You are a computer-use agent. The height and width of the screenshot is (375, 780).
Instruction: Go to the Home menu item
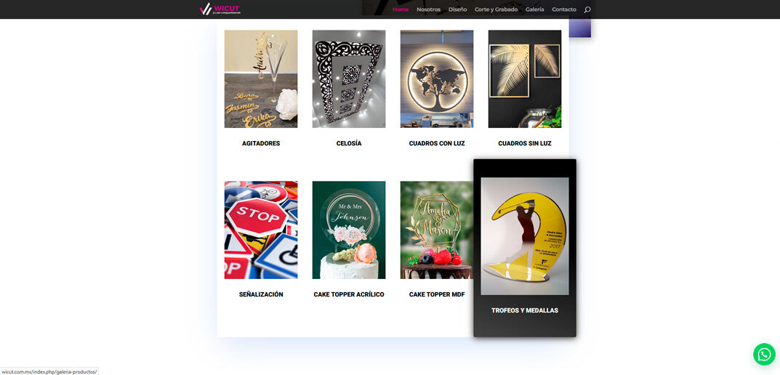pyautogui.click(x=401, y=9)
